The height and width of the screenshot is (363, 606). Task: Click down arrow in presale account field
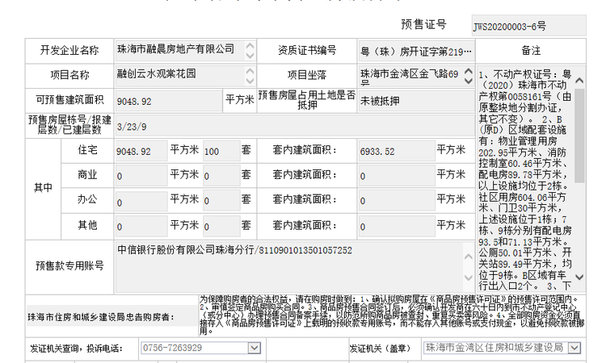click(x=469, y=277)
